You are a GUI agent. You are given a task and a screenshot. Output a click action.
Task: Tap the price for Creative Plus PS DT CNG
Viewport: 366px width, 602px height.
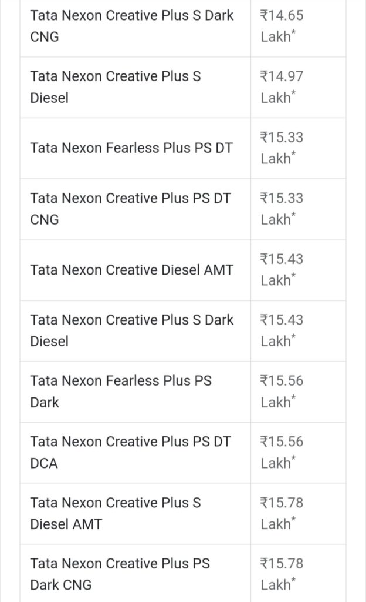(282, 209)
